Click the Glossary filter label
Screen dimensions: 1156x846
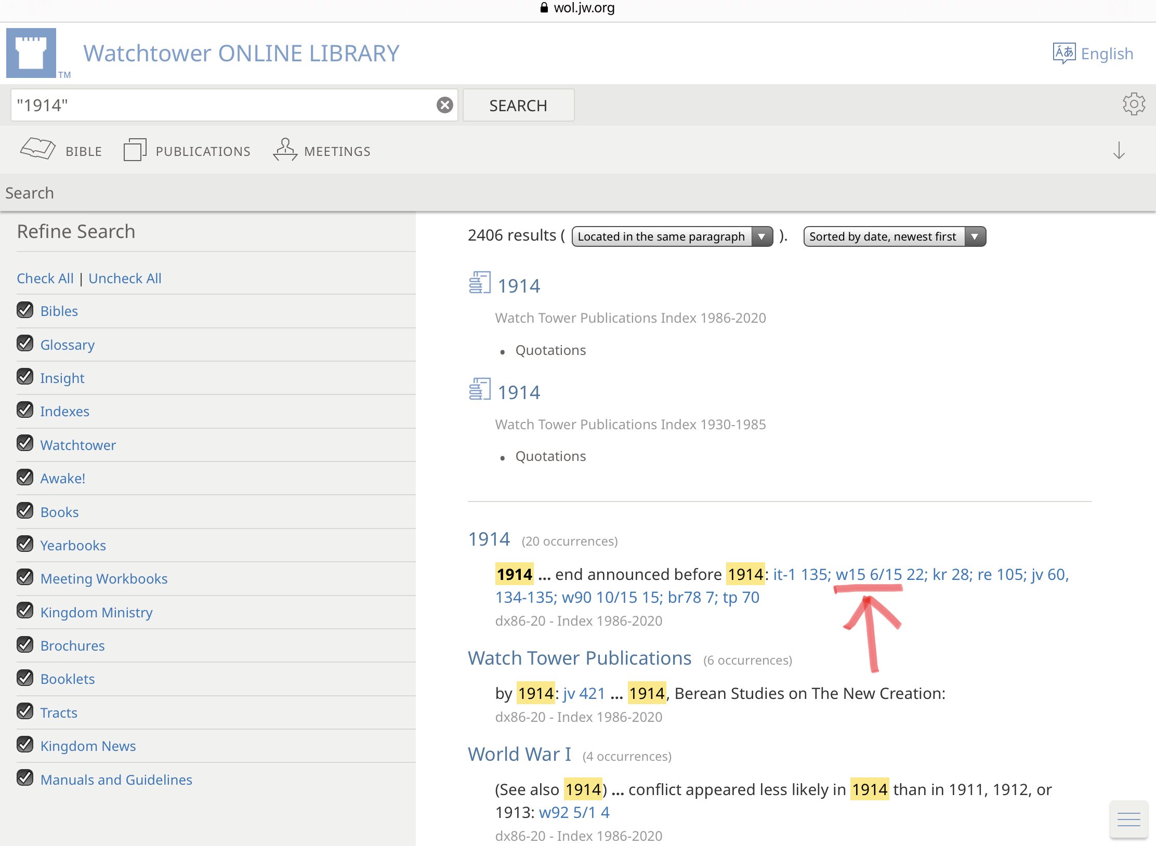click(68, 345)
